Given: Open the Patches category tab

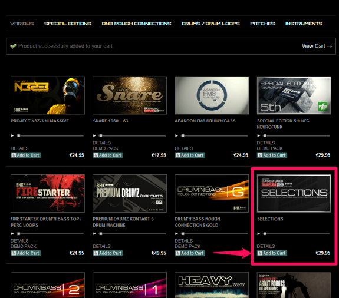Looking at the screenshot, I should pos(262,24).
